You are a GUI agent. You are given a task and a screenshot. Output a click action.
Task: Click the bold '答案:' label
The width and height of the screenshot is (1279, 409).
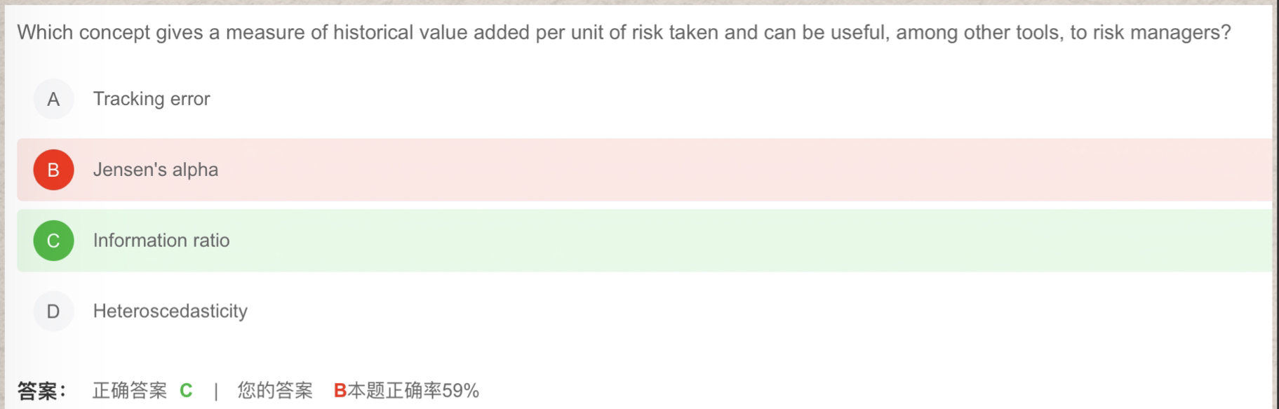41,391
